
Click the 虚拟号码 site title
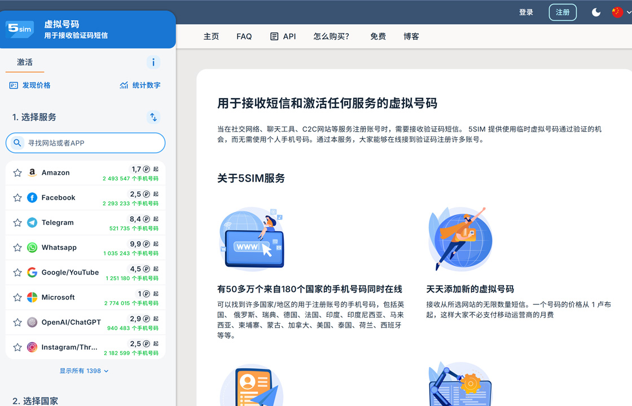point(62,24)
